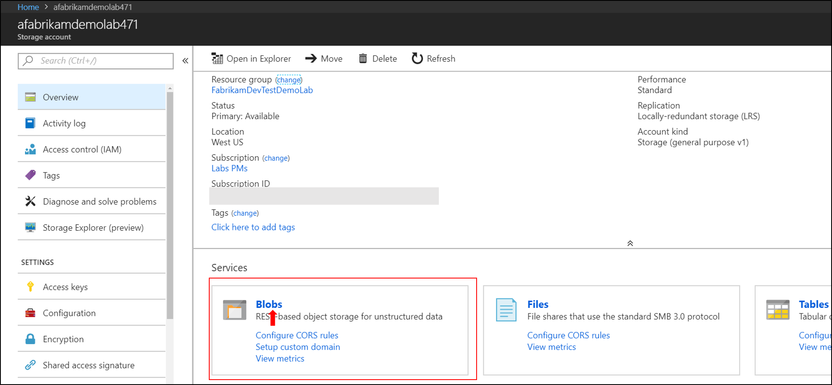Click the Open in Explorer icon
This screenshot has height=385, width=832.
pos(217,58)
